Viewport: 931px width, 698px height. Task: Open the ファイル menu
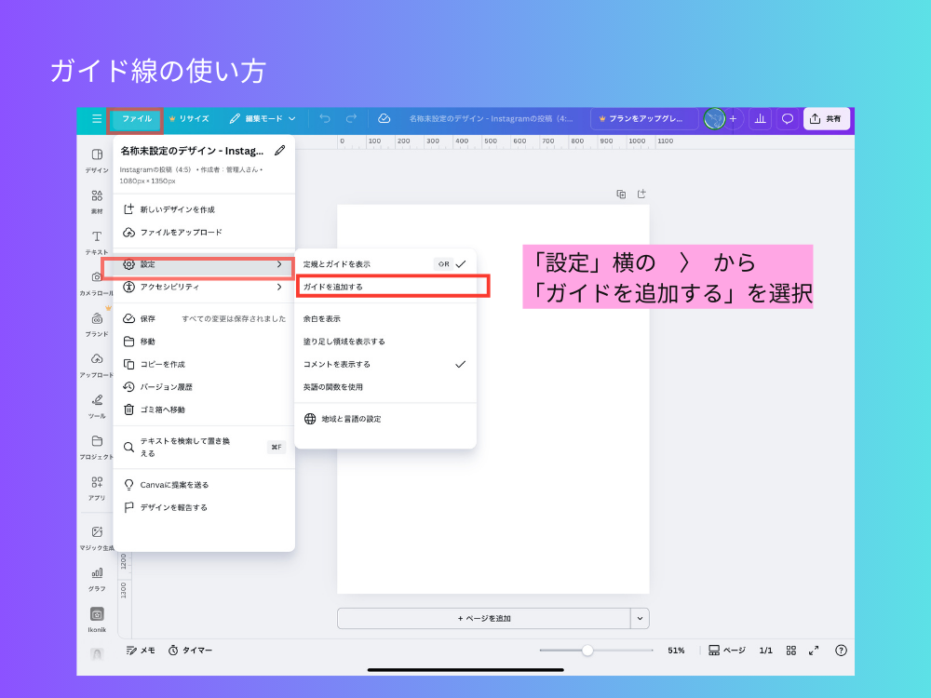135,118
